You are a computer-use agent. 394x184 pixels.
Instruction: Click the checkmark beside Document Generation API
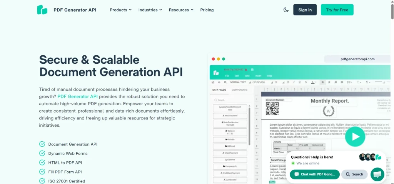point(42,144)
